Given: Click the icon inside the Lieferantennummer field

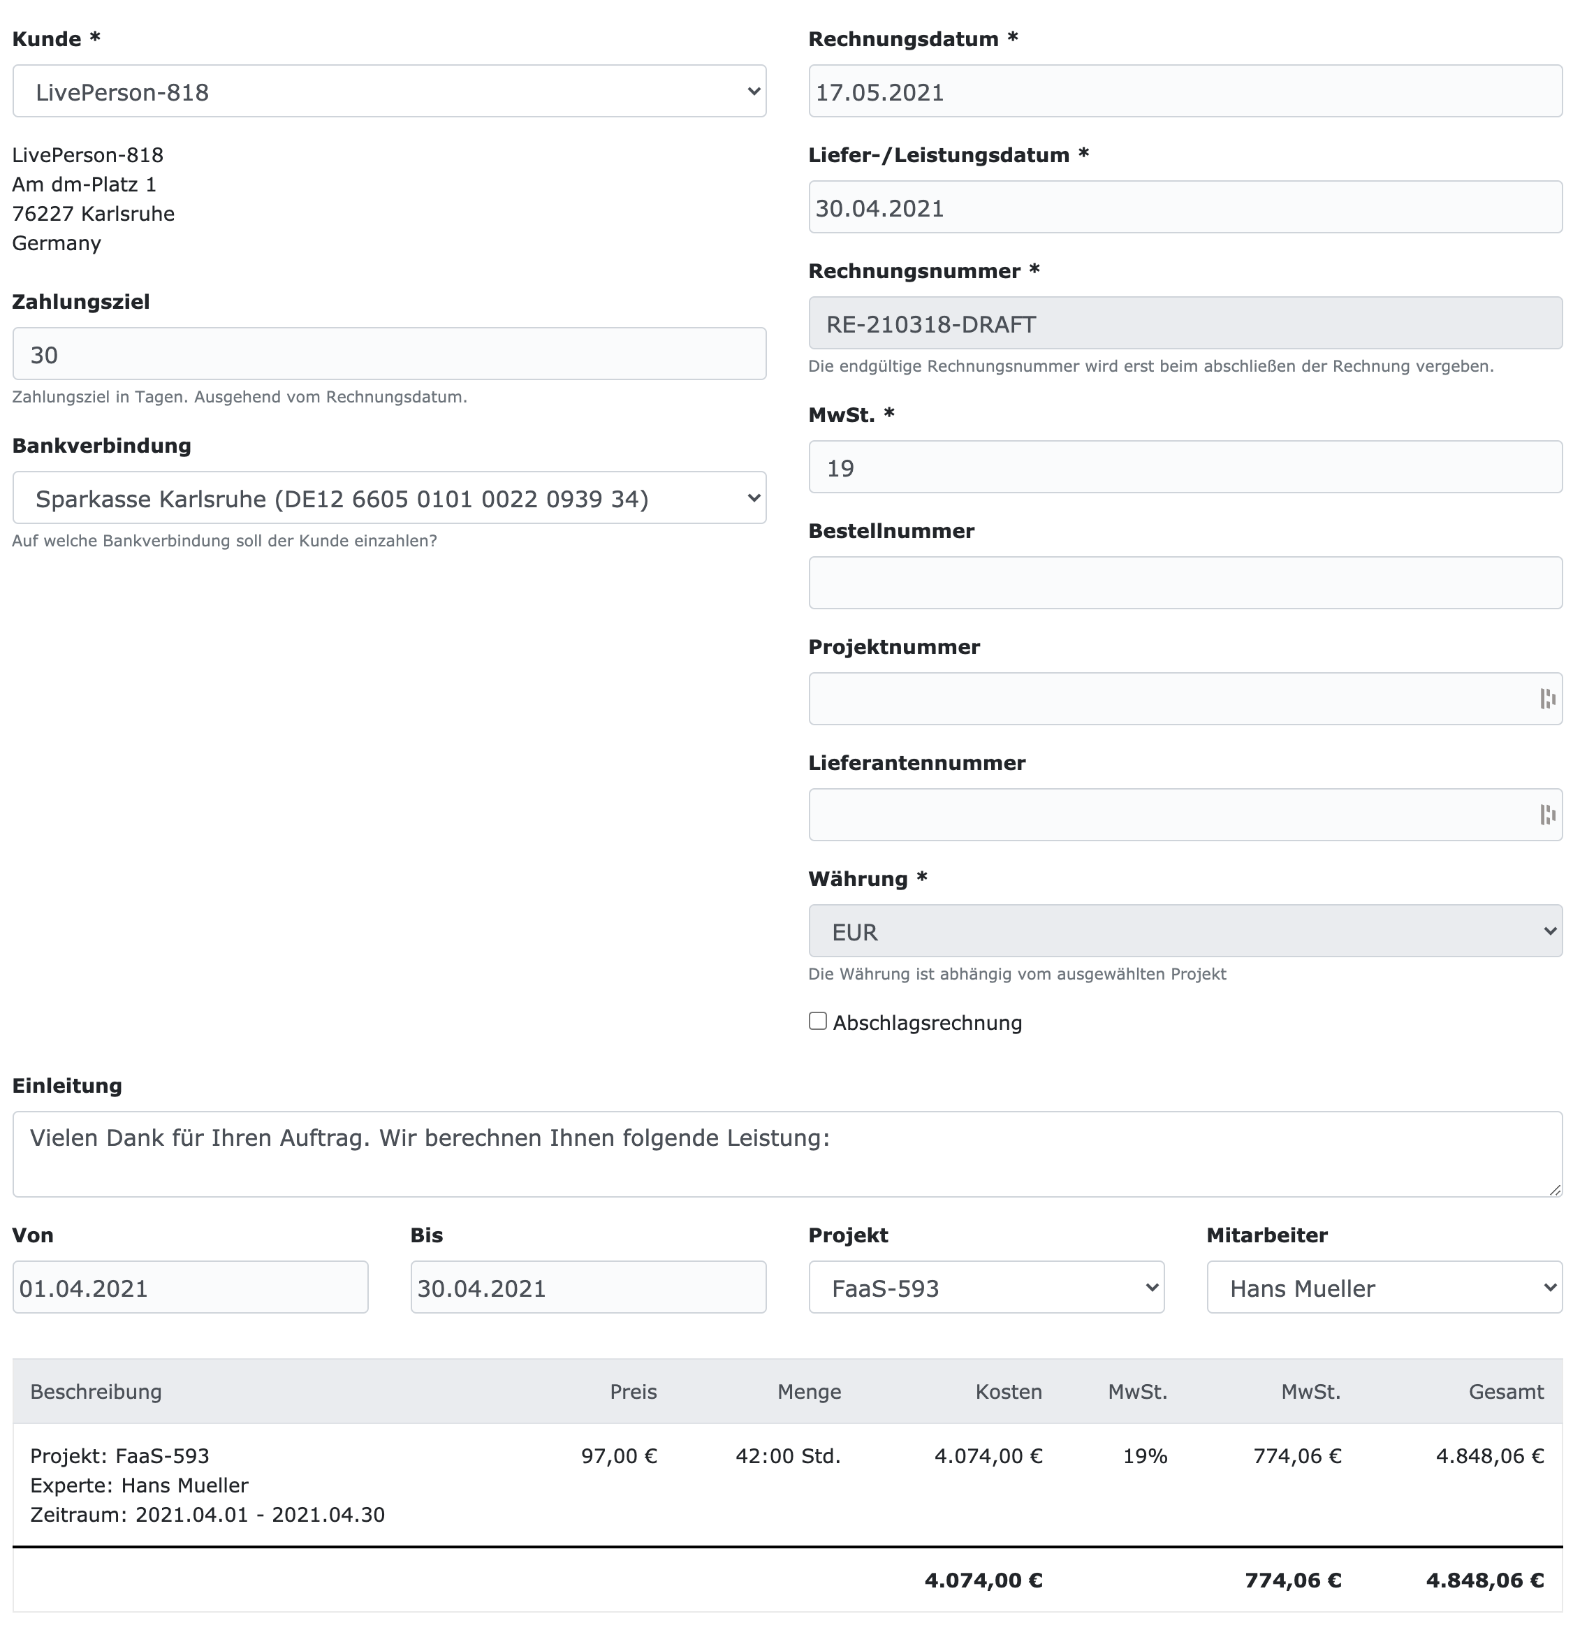Looking at the screenshot, I should coord(1546,815).
